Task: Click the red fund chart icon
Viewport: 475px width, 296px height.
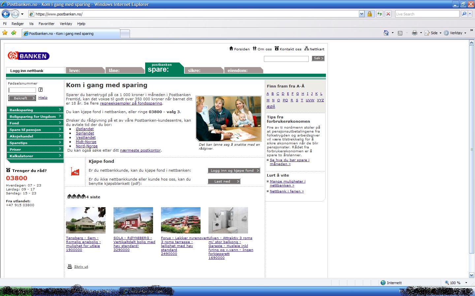Action: 75,171
